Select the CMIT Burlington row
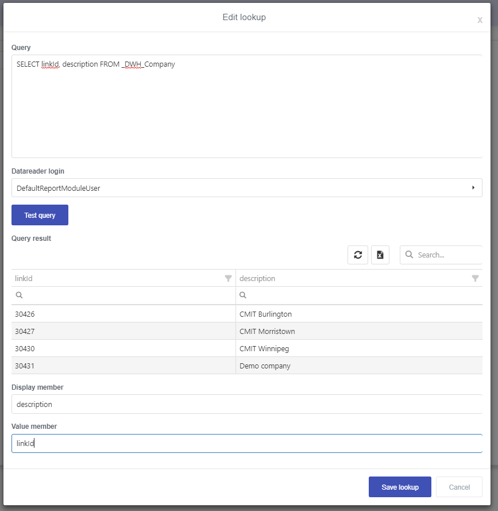Viewport: 498px width, 511px height. tap(247, 314)
